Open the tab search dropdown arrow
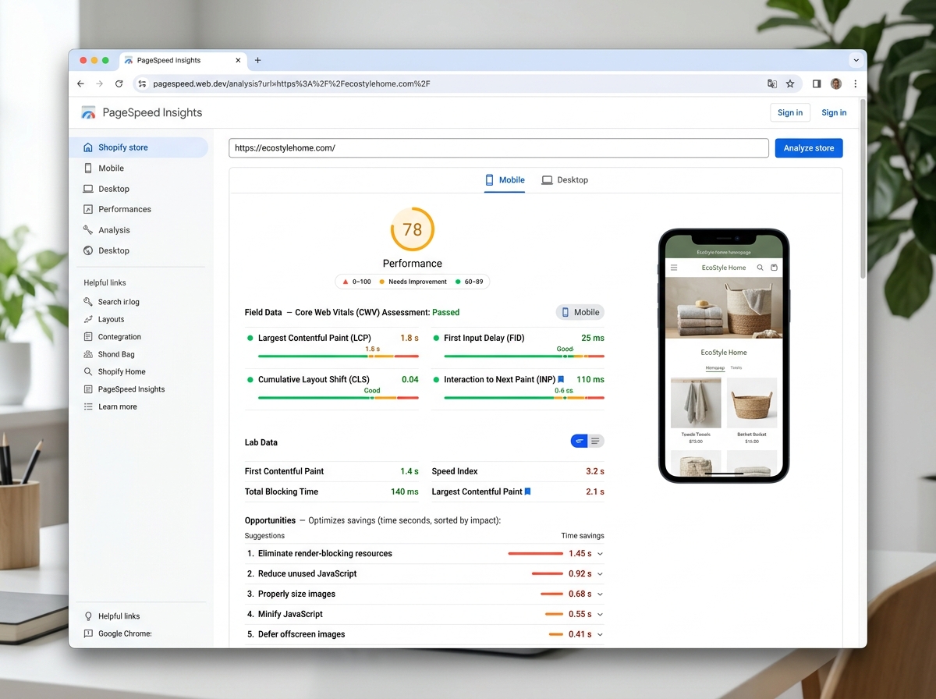 856,60
